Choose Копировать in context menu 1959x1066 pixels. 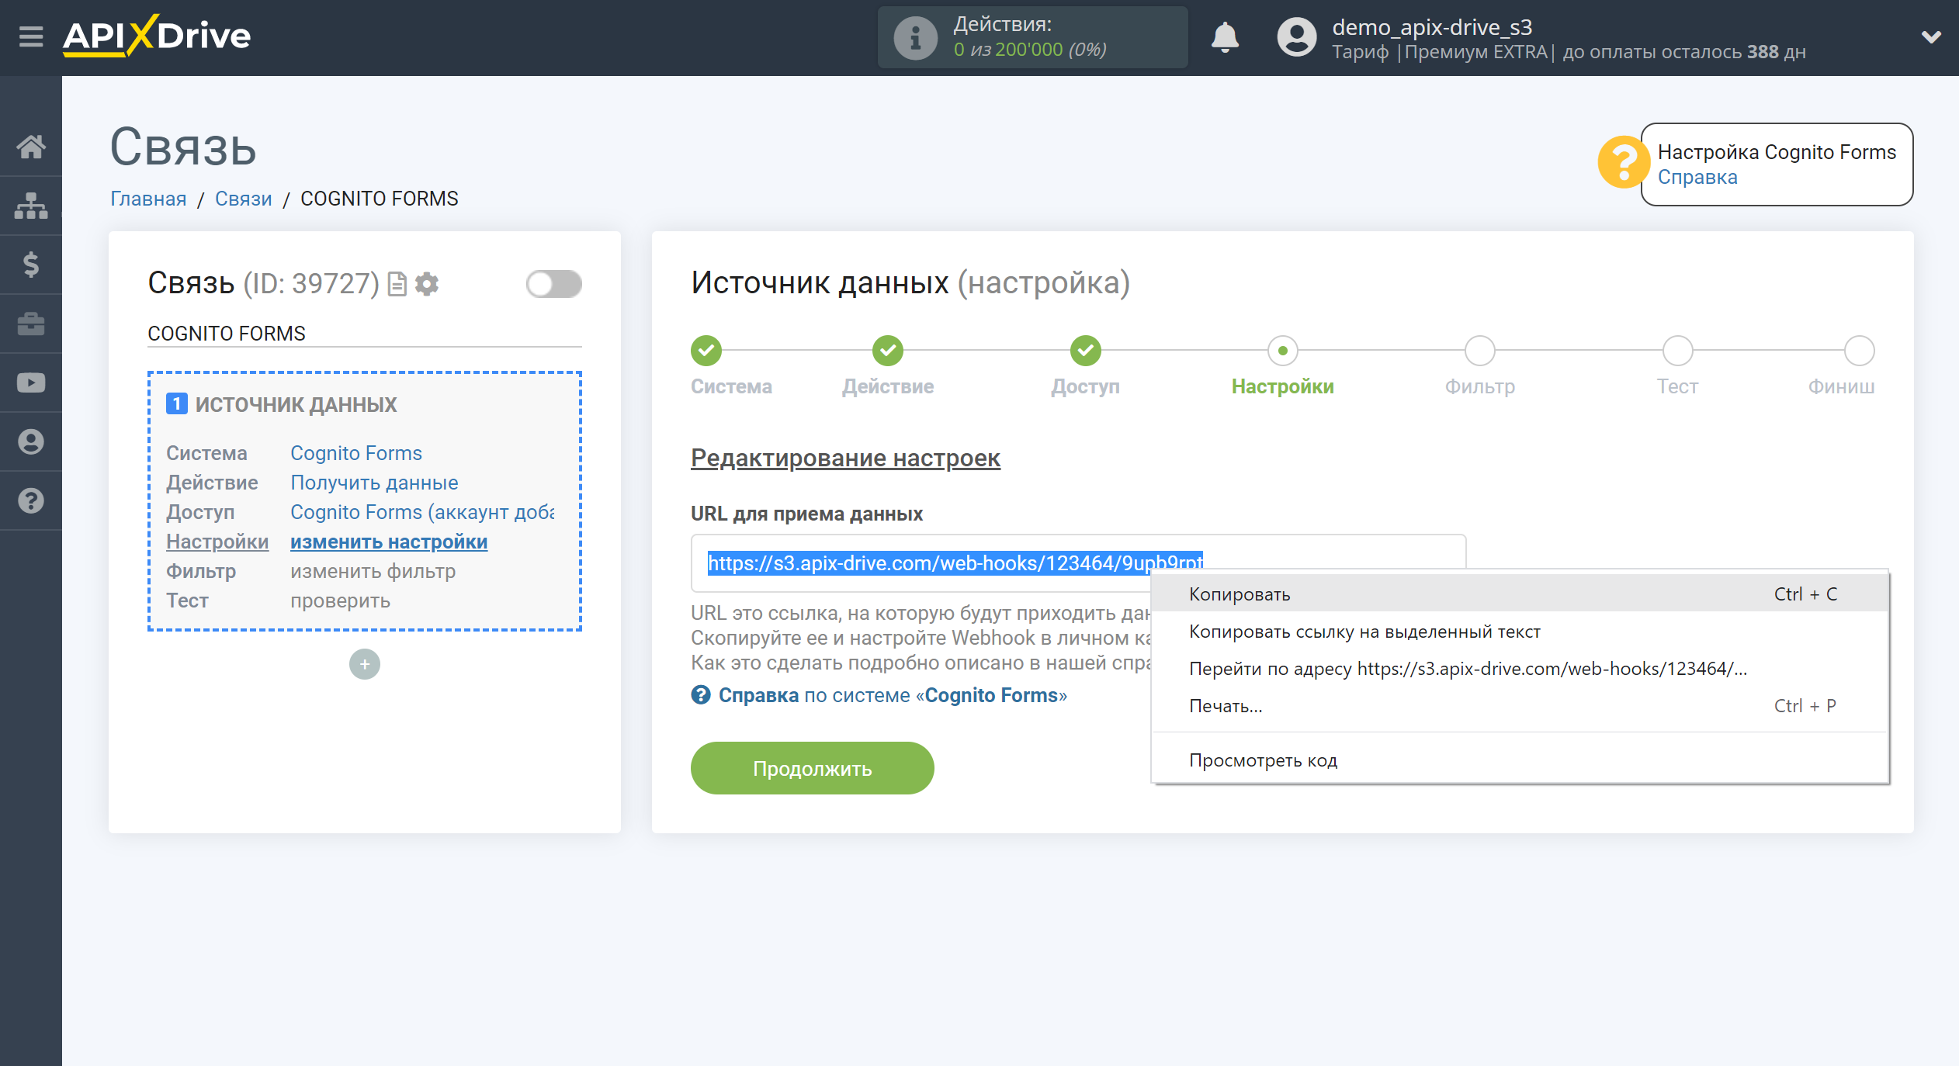(1520, 594)
